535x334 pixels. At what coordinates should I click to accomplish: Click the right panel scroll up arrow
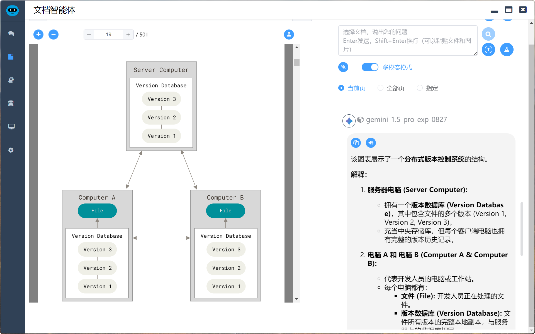point(532,23)
